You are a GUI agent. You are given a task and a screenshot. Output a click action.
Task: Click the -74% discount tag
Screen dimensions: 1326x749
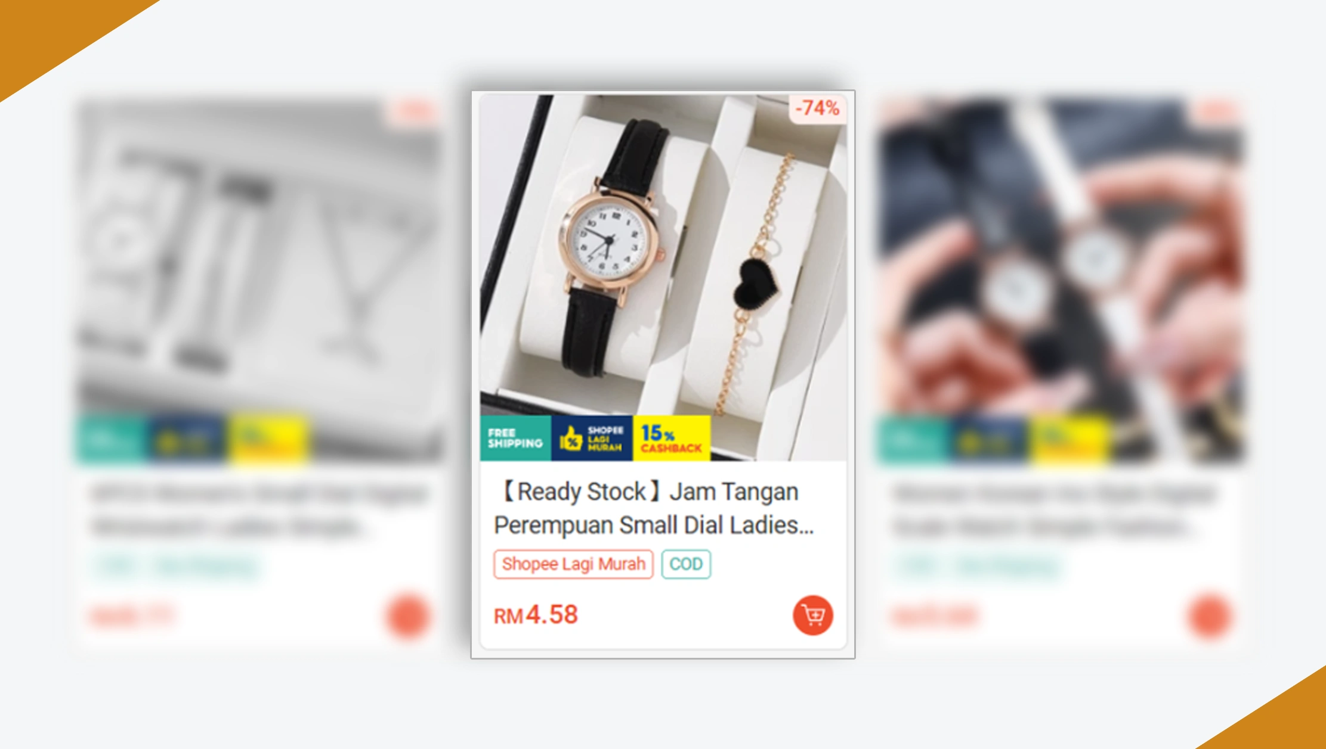click(817, 108)
